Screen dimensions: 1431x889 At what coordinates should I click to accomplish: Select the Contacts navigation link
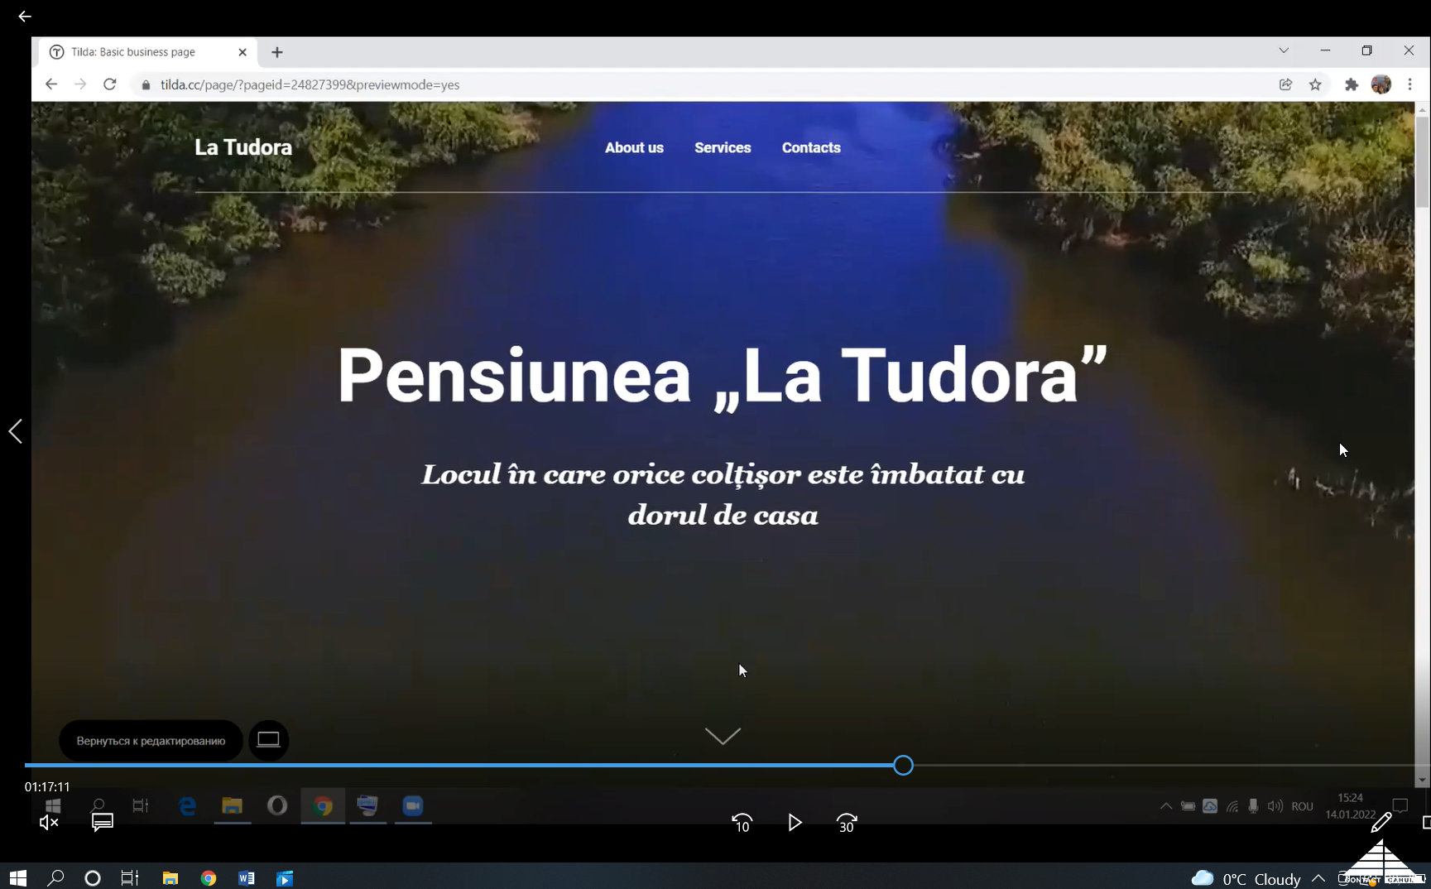811,147
